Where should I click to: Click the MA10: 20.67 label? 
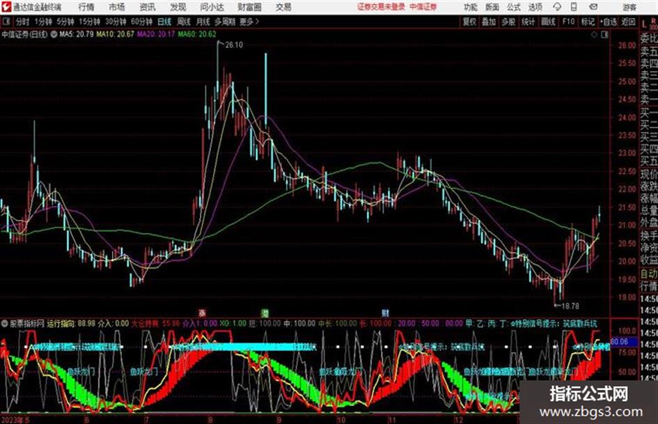coord(115,34)
